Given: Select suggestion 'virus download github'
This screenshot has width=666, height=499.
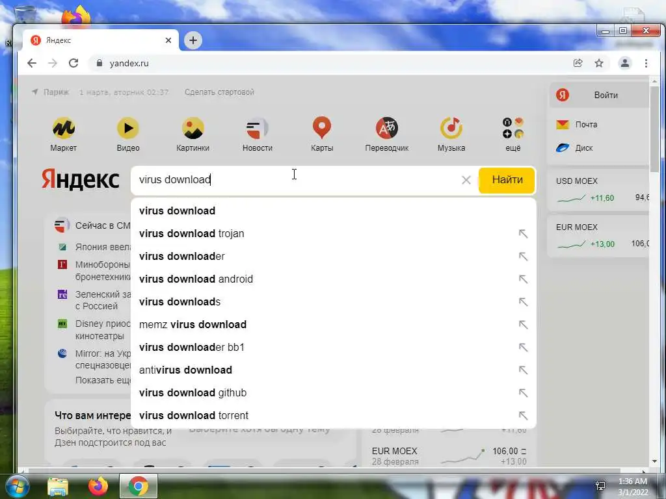Looking at the screenshot, I should 334,392.
